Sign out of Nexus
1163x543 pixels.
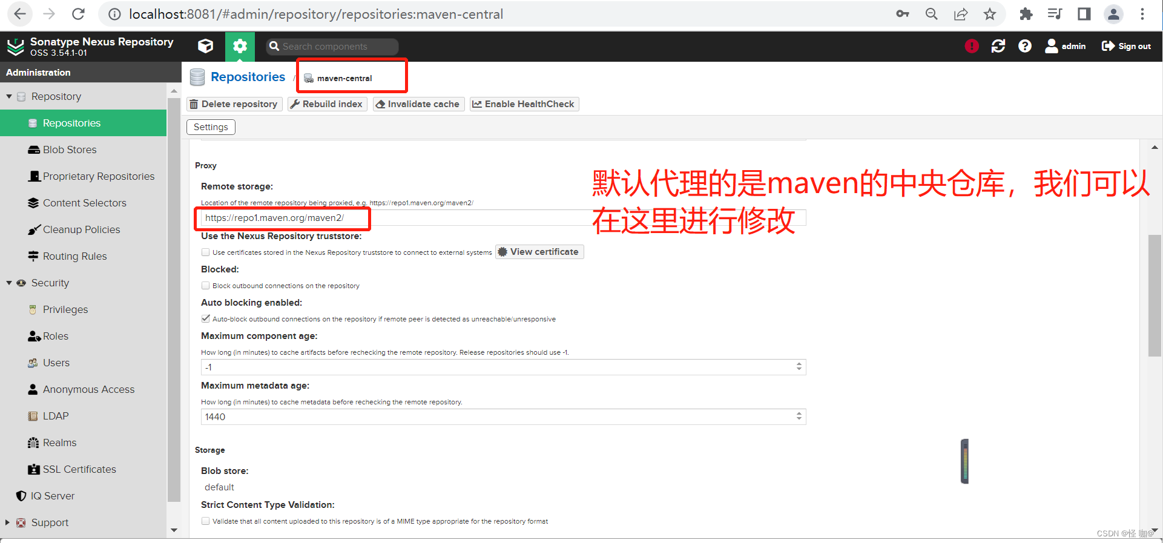(1126, 46)
